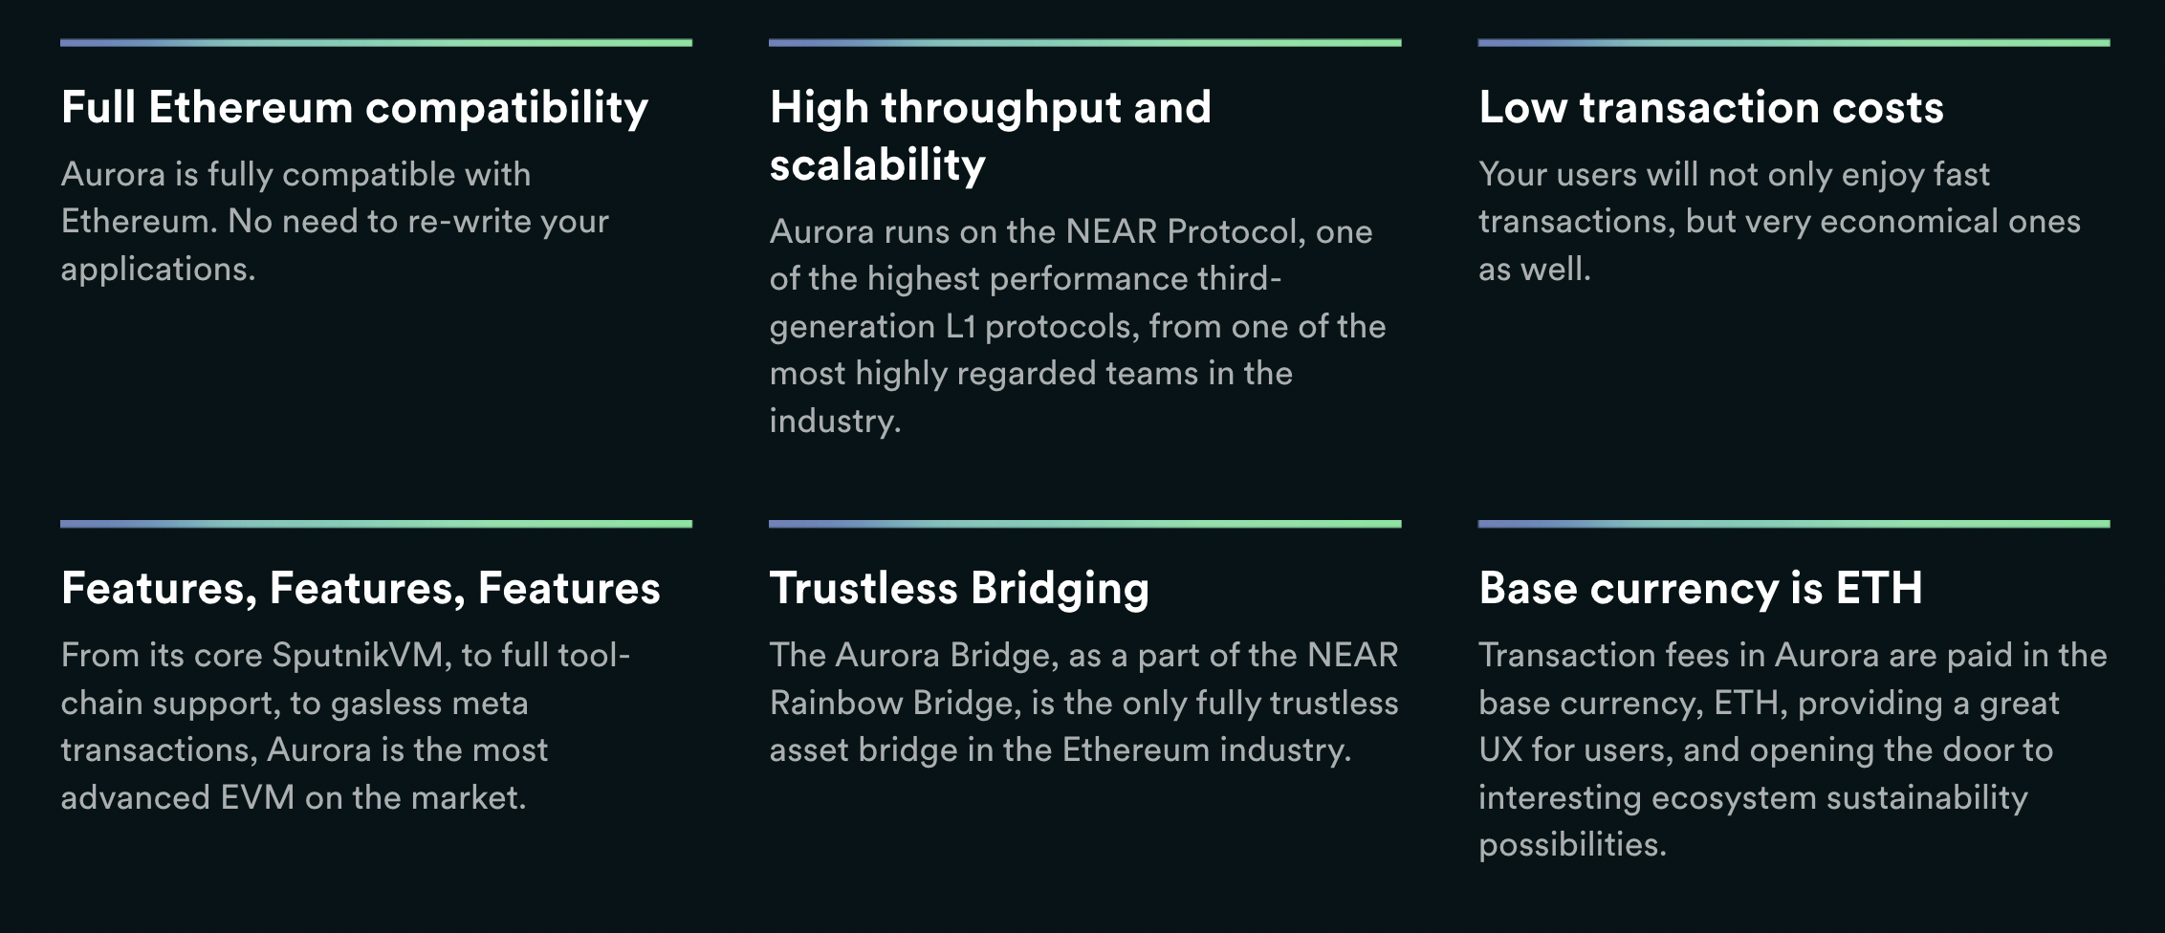This screenshot has width=2165, height=933.
Task: Click the Base currency is ETH heading
Action: [x=1700, y=589]
